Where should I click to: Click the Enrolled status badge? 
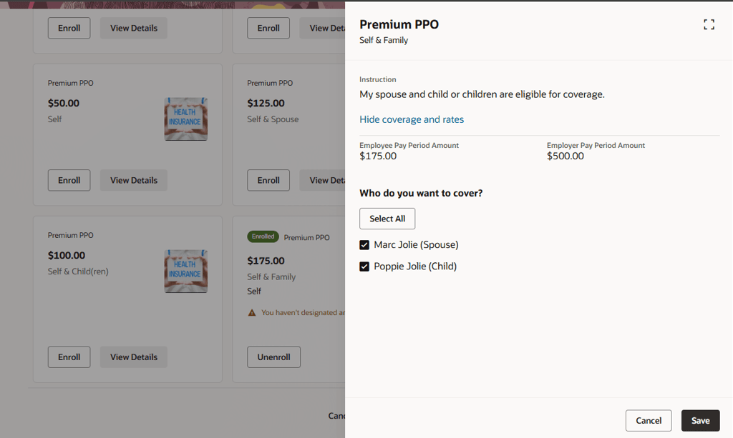[x=263, y=237]
